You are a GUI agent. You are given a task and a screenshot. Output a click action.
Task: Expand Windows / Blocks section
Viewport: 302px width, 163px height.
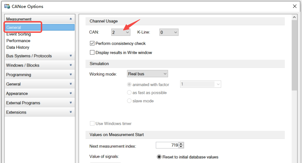pyautogui.click(x=39, y=65)
